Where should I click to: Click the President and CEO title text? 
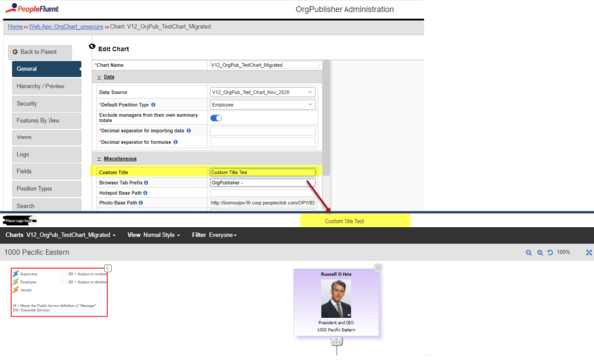[x=336, y=323]
